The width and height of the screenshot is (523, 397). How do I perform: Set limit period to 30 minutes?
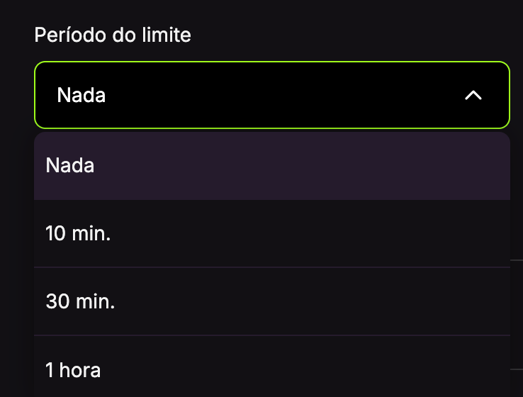(271, 301)
